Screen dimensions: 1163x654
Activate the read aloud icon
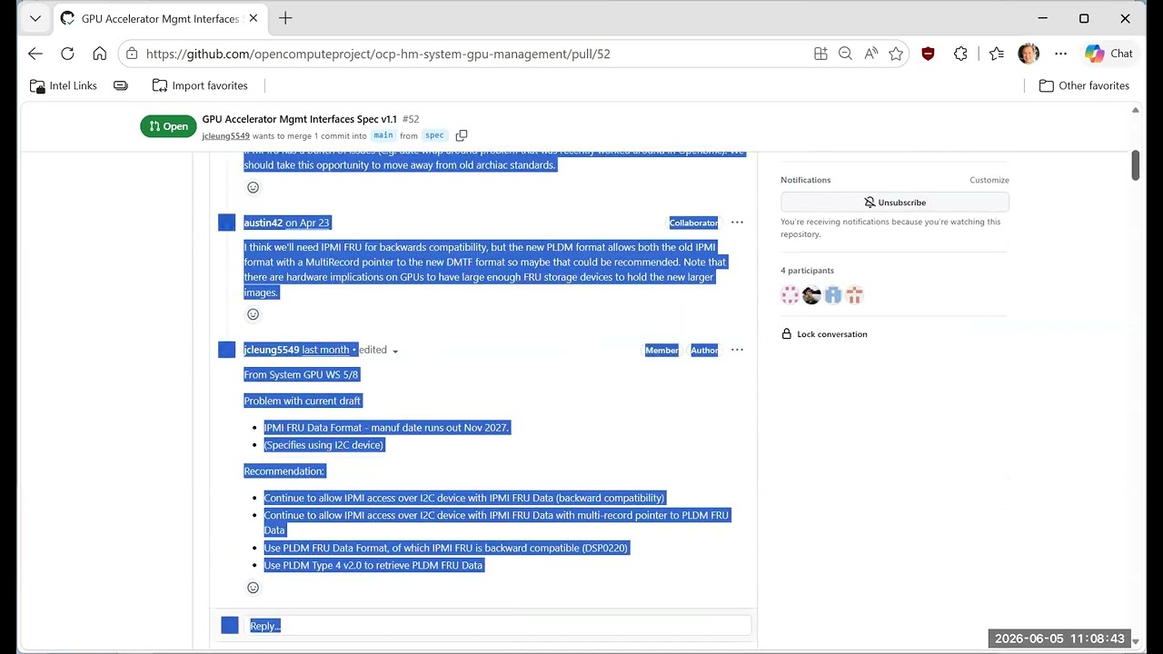click(x=871, y=54)
